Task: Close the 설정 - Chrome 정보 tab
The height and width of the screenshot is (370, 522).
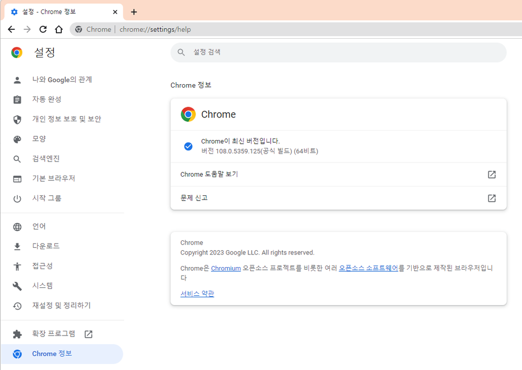Action: click(x=115, y=12)
